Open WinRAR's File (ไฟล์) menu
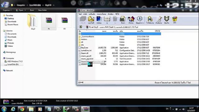199x112 pixels. click(80, 14)
